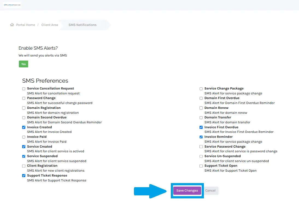
Task: Uncheck the Invoice Created alert
Action: click(x=24, y=127)
